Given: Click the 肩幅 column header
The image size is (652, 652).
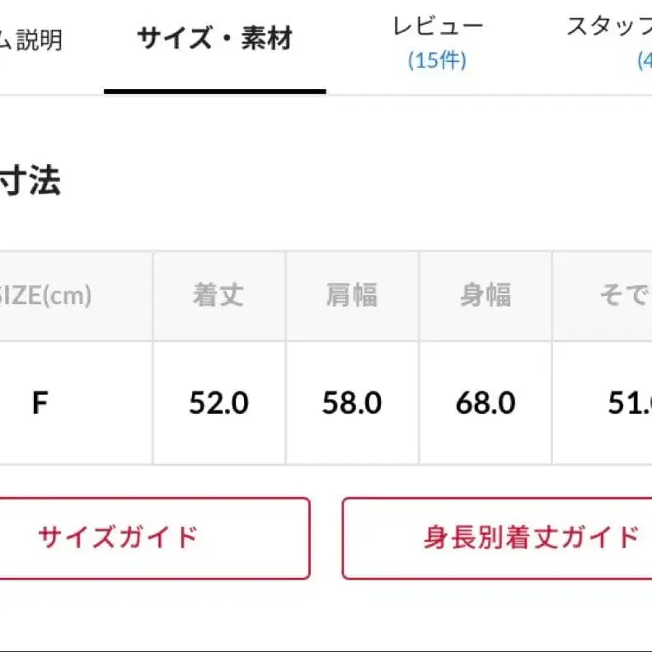Looking at the screenshot, I should tap(352, 296).
